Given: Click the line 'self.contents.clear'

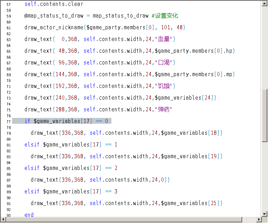Looking at the screenshot, I should click(x=54, y=4).
